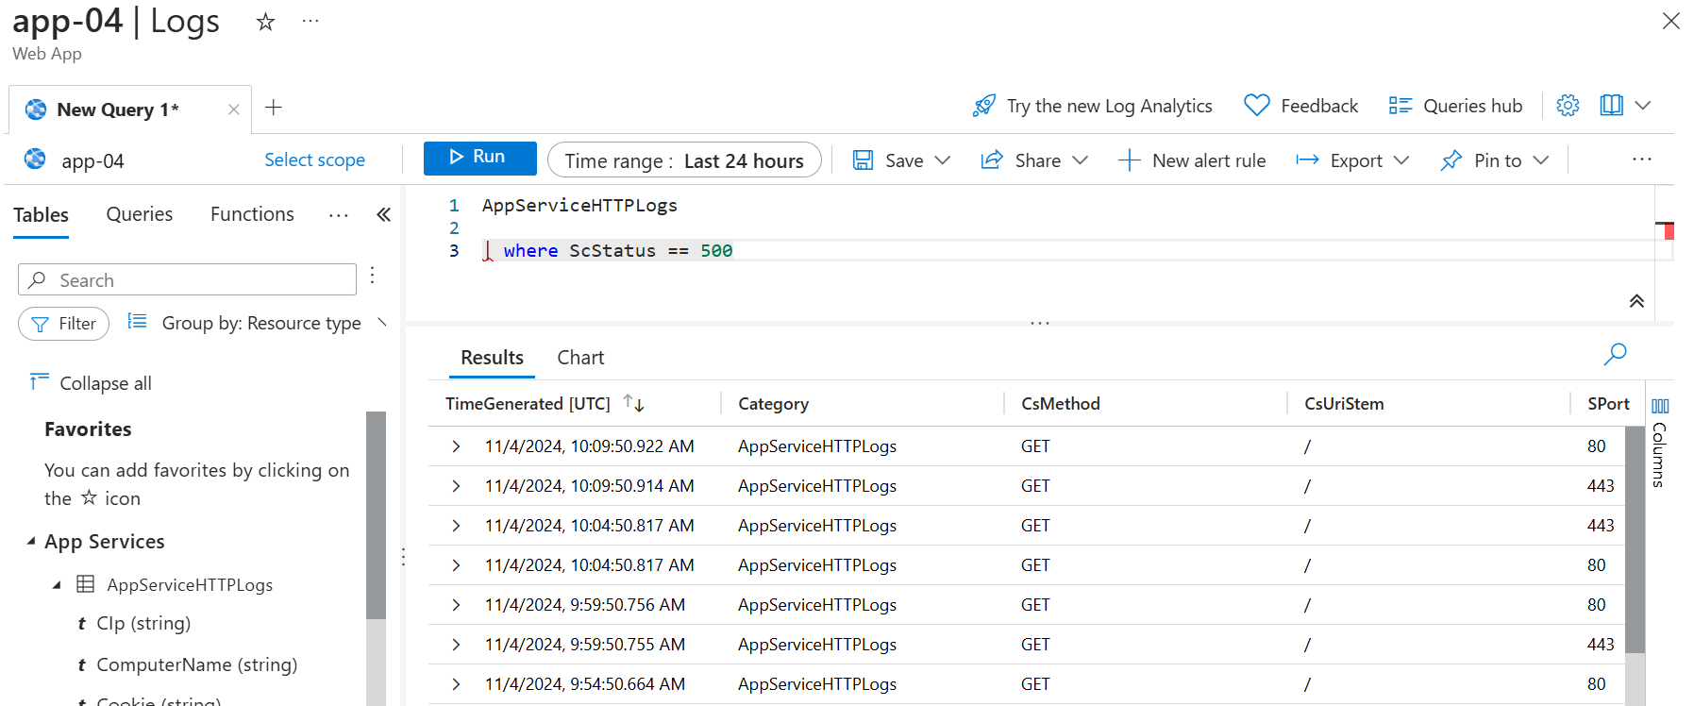Switch to the Queries tab

coord(140,214)
